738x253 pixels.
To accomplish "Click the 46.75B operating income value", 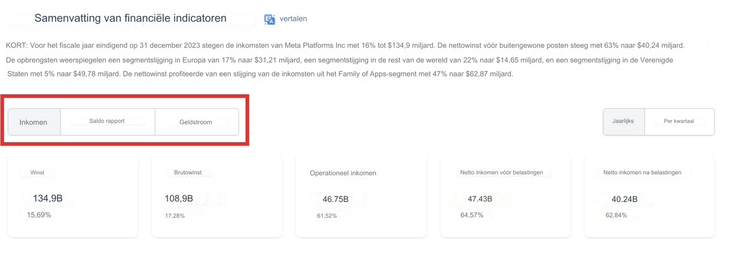I will click(336, 199).
